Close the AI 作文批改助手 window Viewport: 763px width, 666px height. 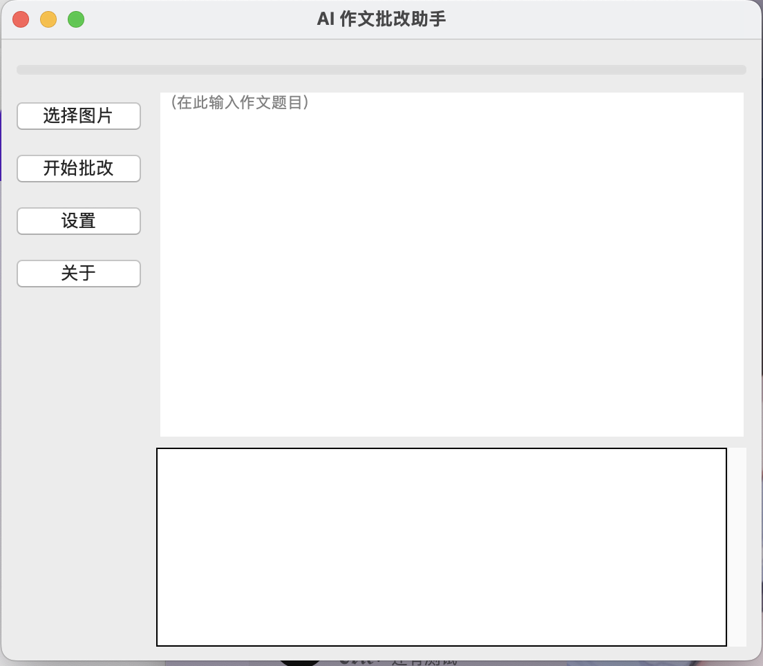click(21, 19)
